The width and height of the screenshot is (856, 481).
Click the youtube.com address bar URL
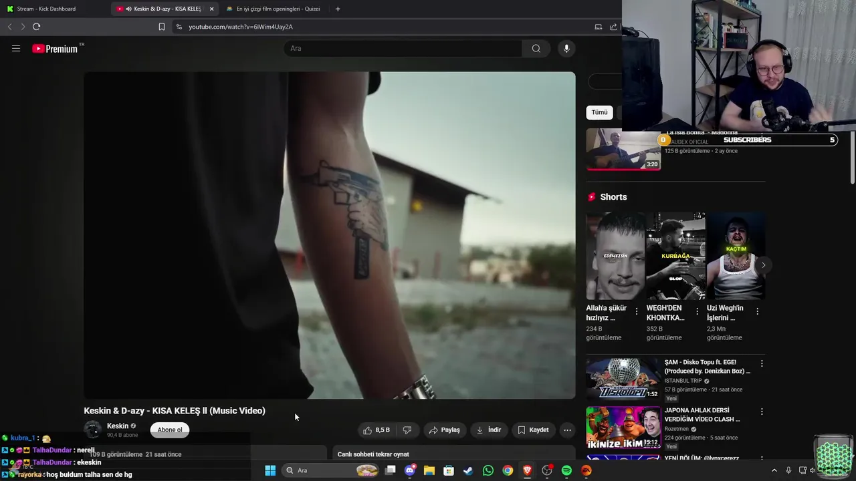click(x=241, y=27)
